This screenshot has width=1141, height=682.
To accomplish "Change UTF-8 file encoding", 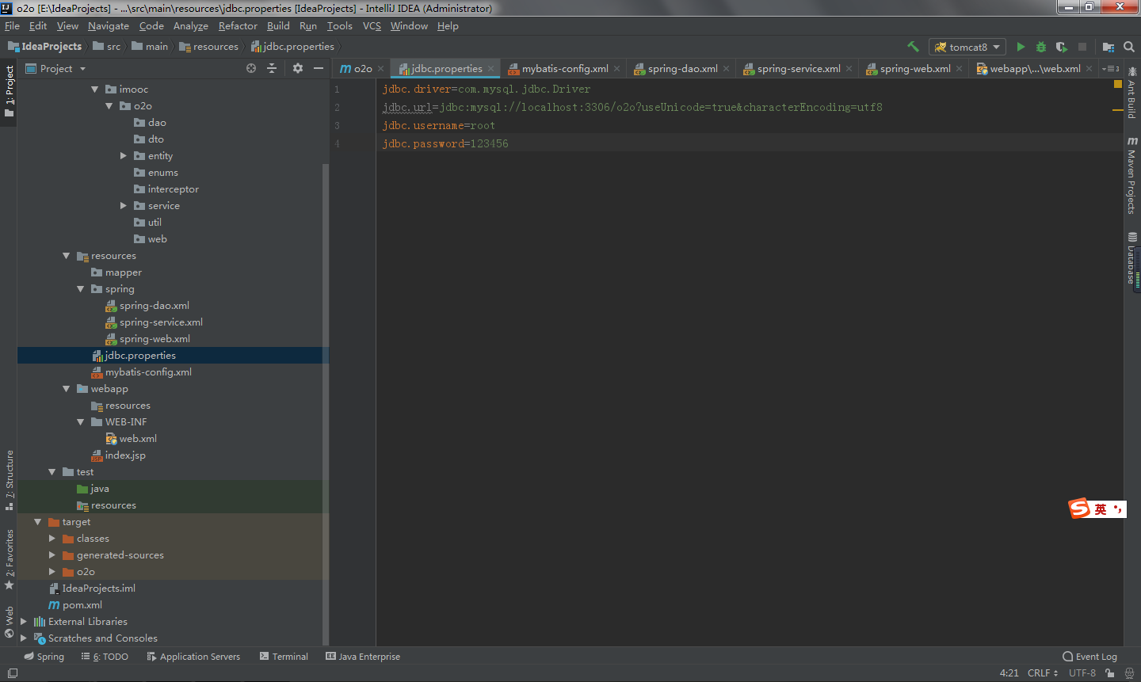I will pos(1082,673).
